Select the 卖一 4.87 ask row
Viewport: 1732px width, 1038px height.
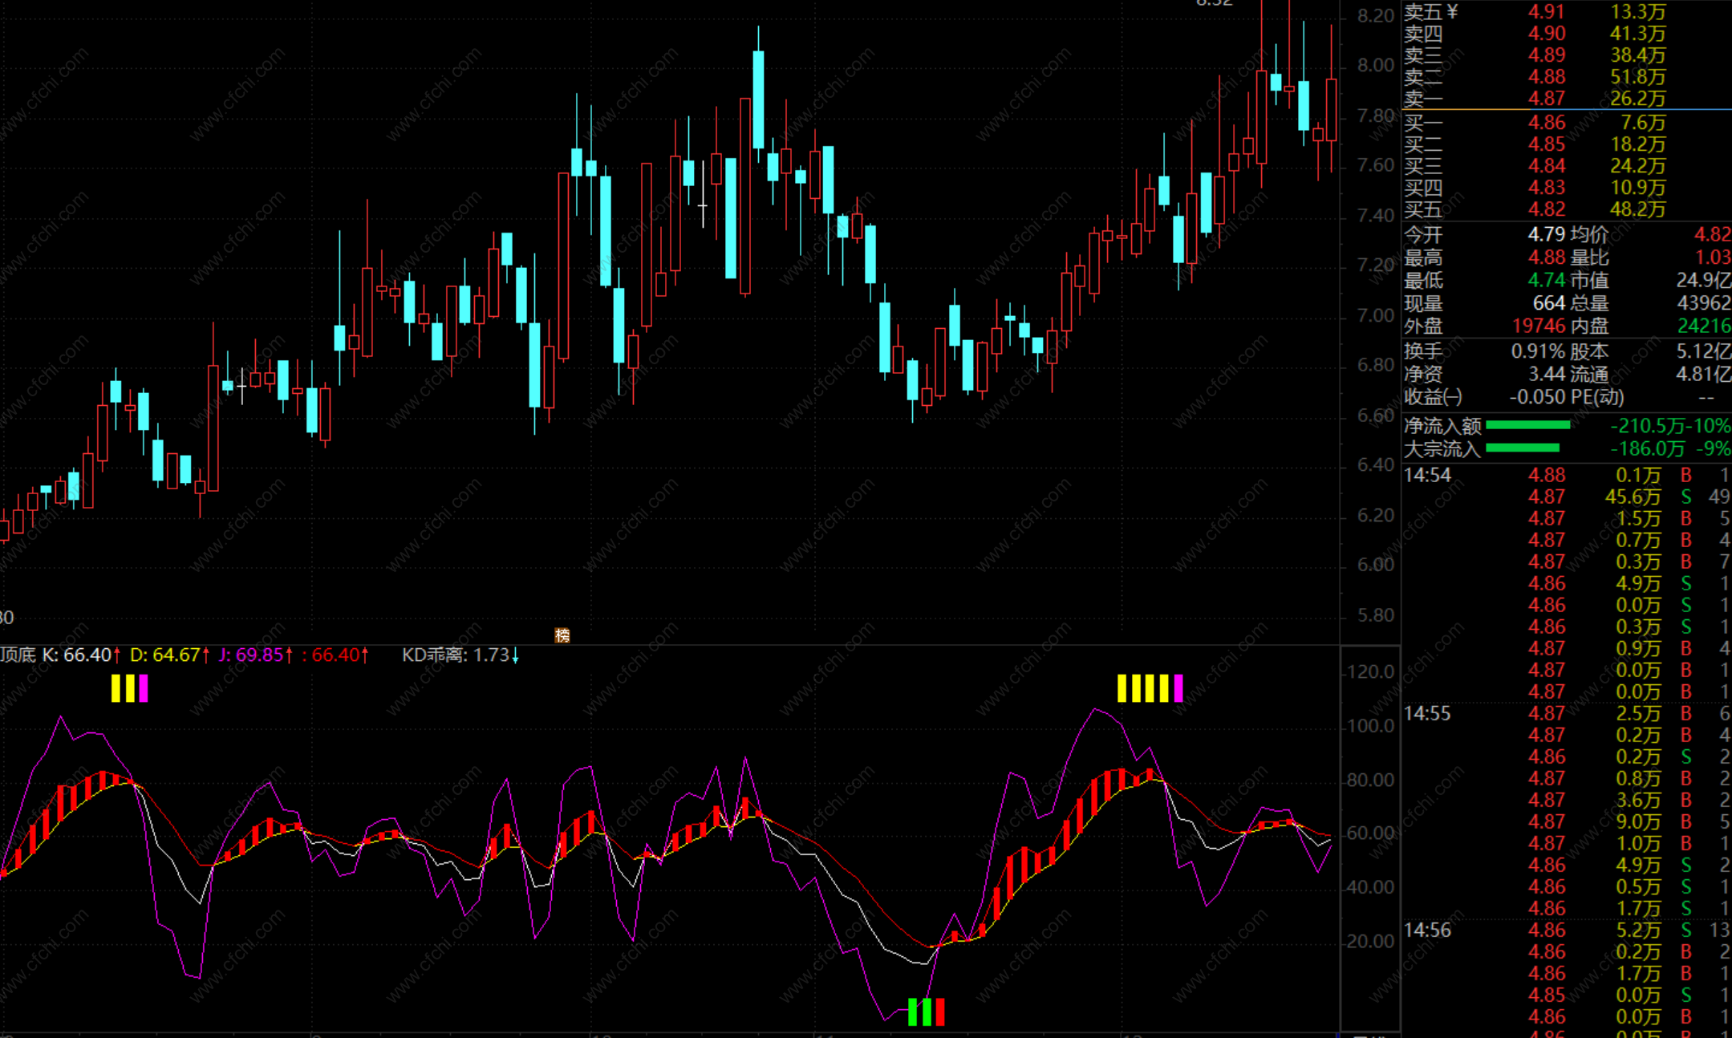[x=1546, y=99]
